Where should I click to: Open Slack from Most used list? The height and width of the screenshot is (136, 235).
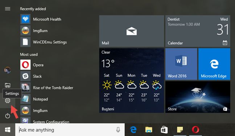(x=31, y=76)
